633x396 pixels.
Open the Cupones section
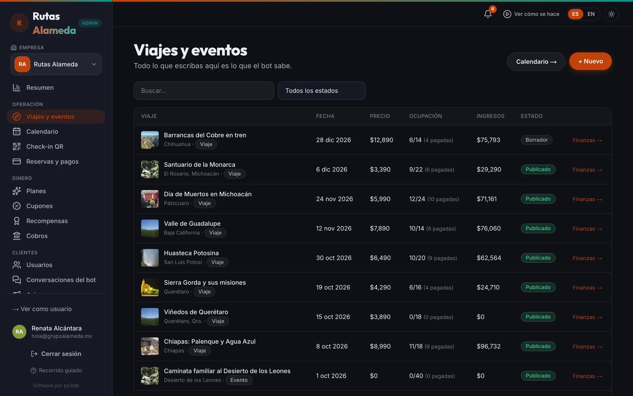56,206
